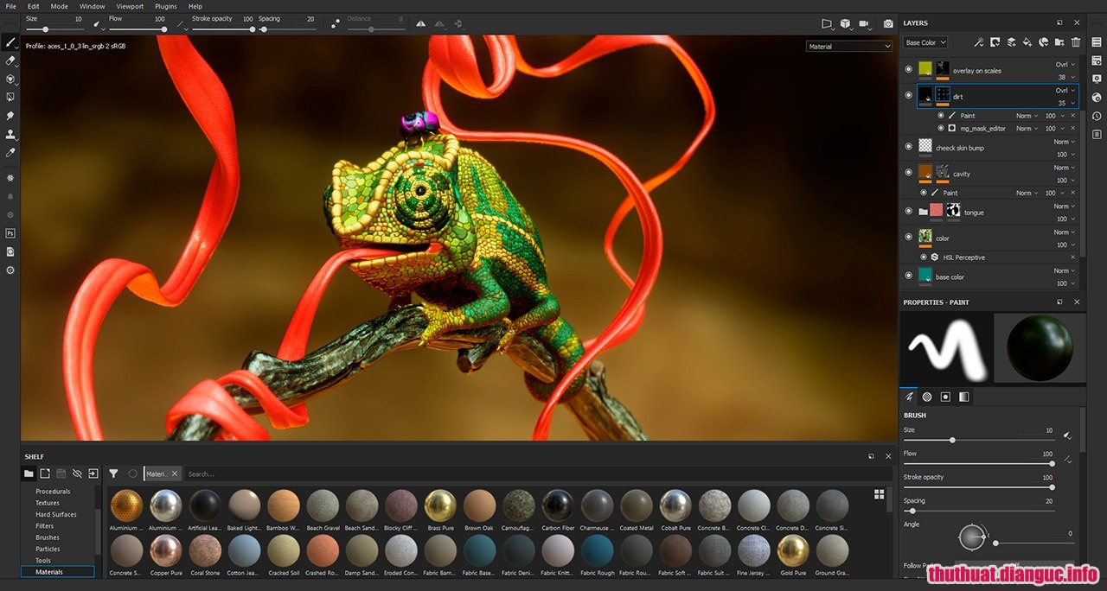This screenshot has height=591, width=1107.
Task: Select the Paint brush tool
Action: [10, 42]
